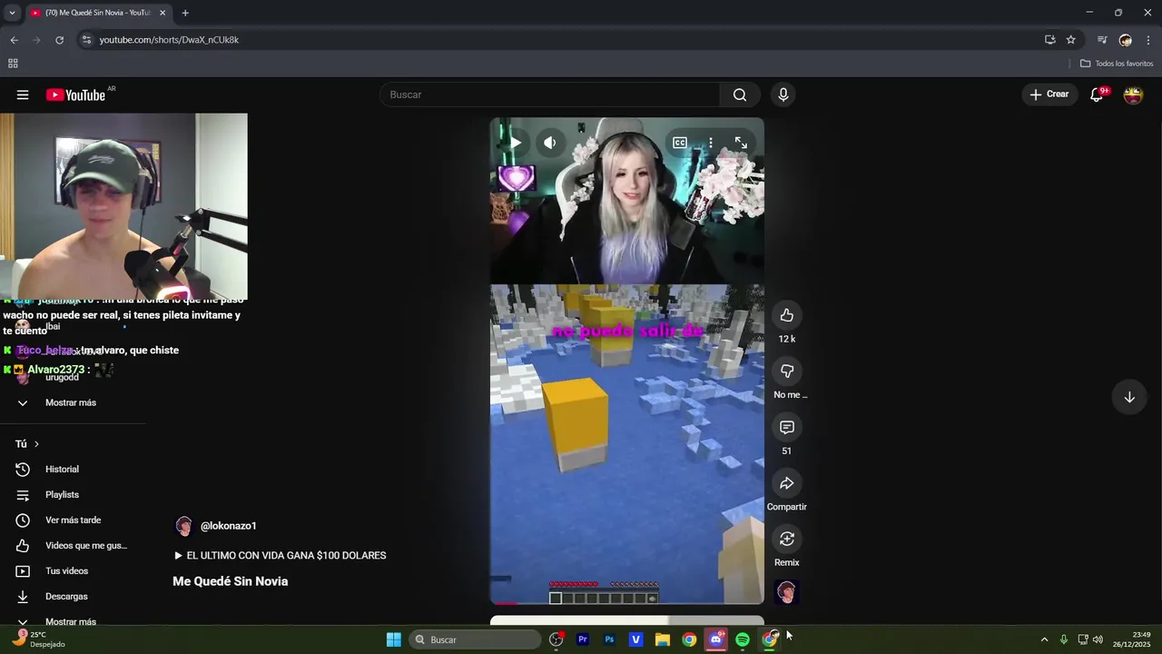The height and width of the screenshot is (654, 1162).
Task: Dislike this Short
Action: click(787, 371)
